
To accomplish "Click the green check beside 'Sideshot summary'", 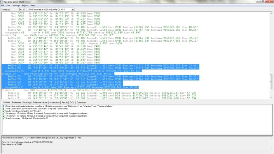I will tap(3, 118).
